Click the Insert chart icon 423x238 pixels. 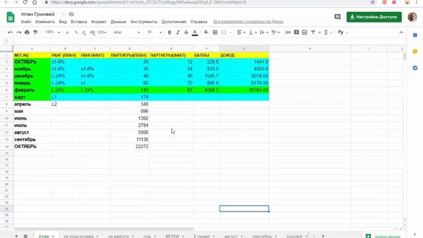tap(305, 32)
